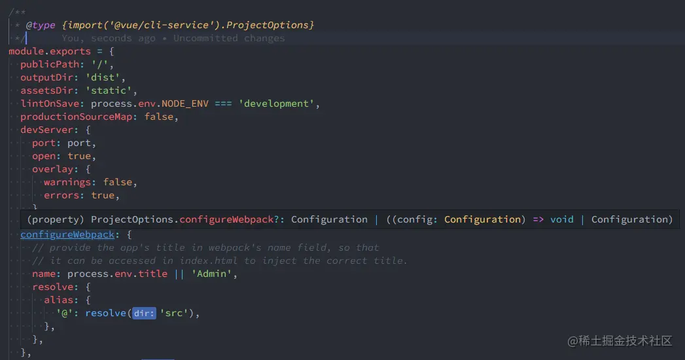Click the errors key

pyautogui.click(x=61, y=195)
